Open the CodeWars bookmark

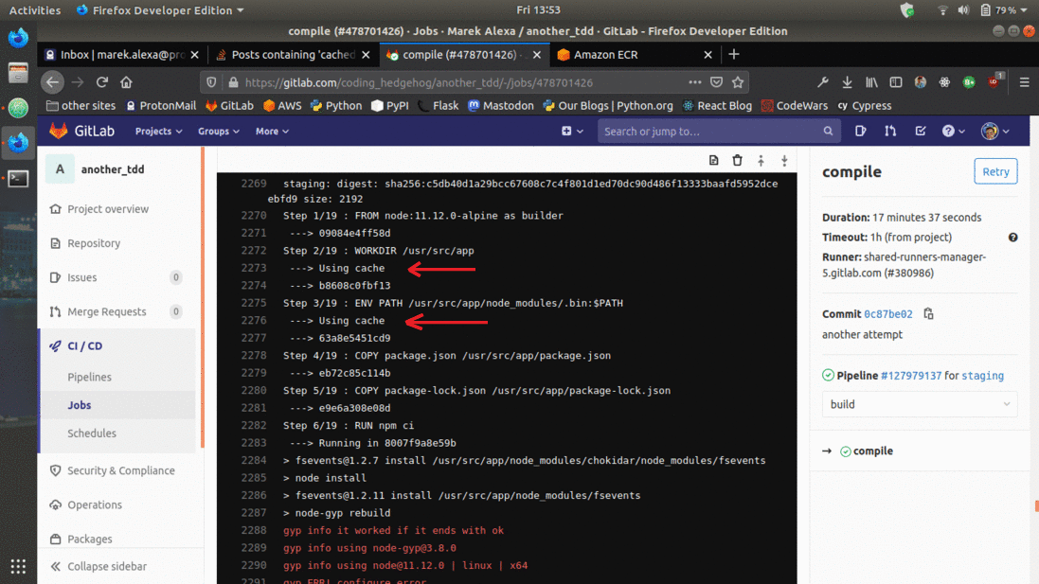tap(795, 106)
